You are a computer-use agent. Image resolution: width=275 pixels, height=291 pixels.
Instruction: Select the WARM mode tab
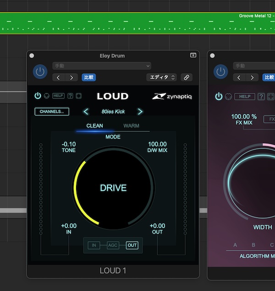coord(131,126)
